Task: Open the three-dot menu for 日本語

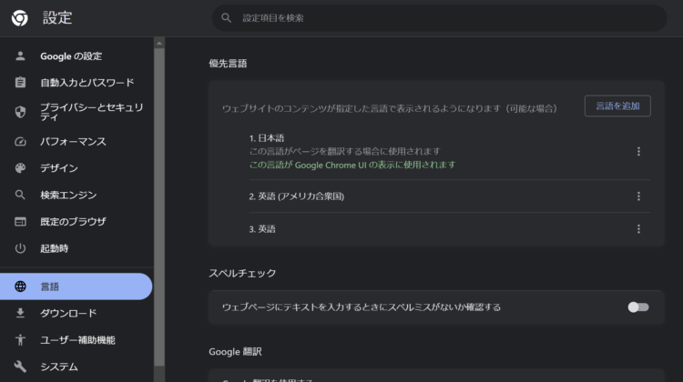Action: 638,151
